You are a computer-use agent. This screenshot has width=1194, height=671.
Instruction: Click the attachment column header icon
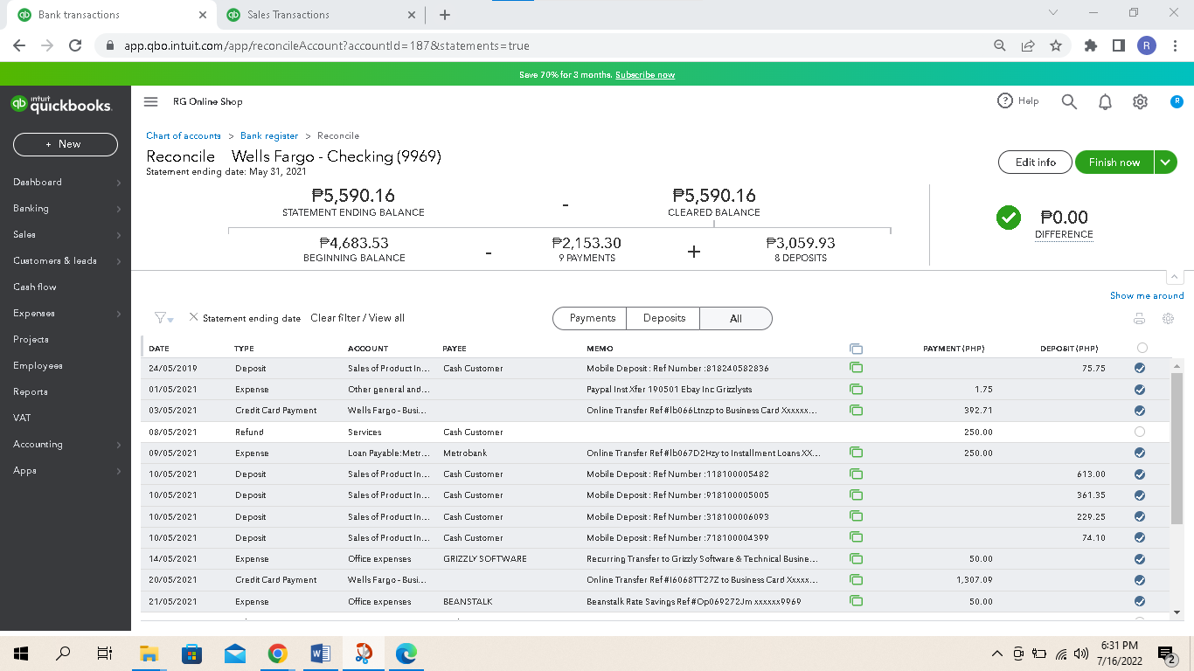click(x=856, y=349)
